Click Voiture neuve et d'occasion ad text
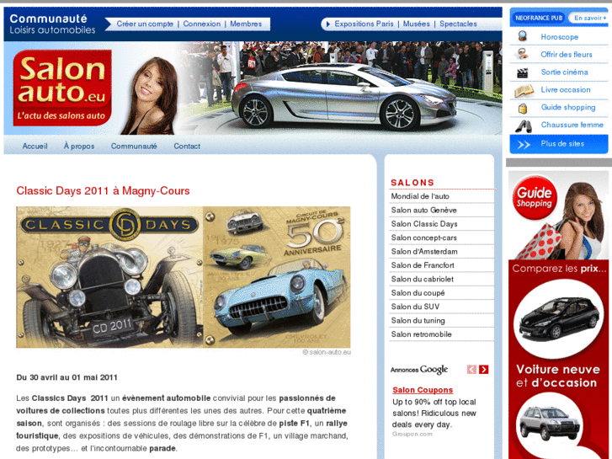Viewport: 612px width, 459px height. [558, 376]
